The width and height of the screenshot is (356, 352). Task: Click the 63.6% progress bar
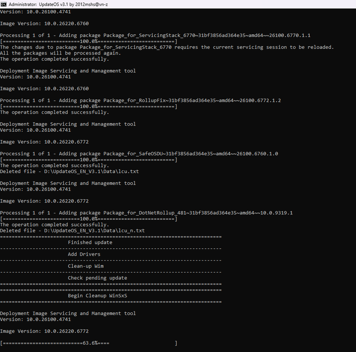click(88, 343)
